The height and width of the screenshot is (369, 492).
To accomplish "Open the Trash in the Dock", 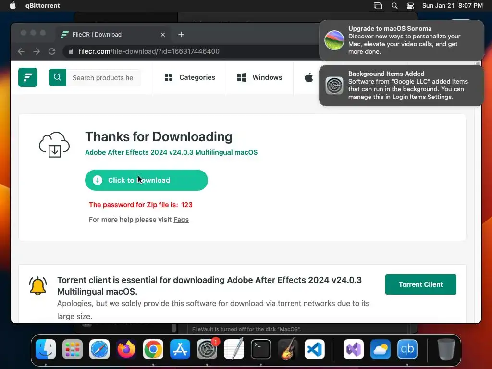I will pos(446,349).
